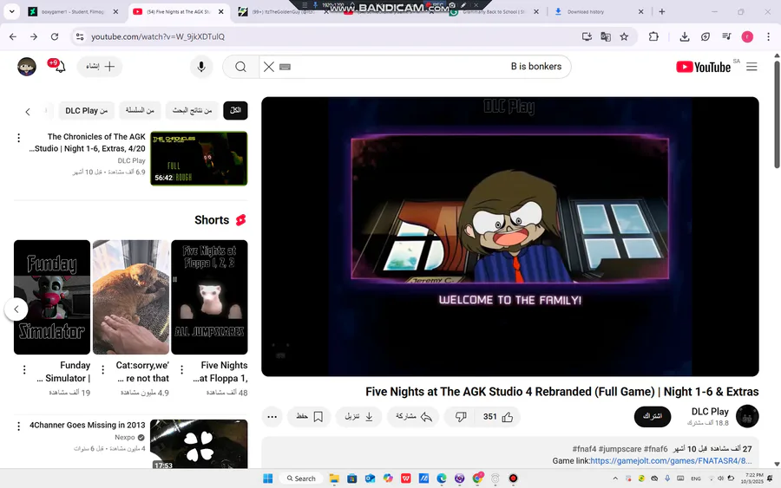Share the video (مشاركة)
The width and height of the screenshot is (781, 488).
[413, 417]
